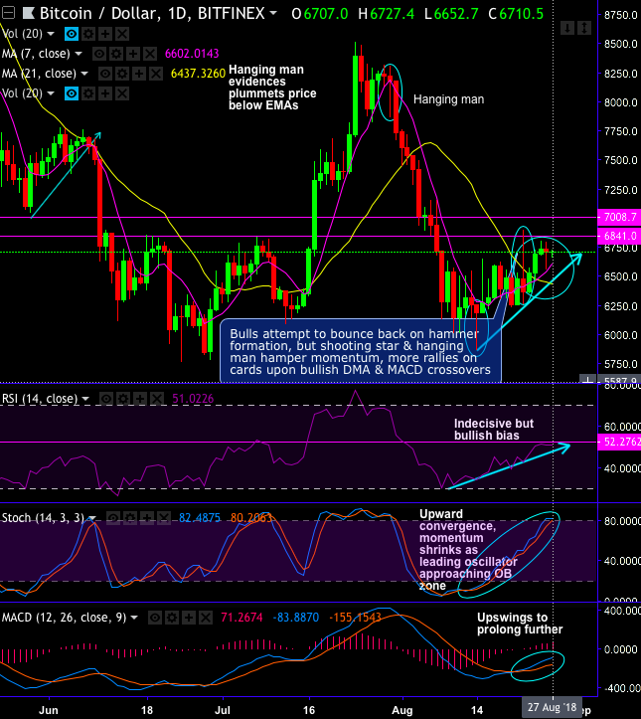Remove the MACD indicator with X

coord(206,618)
